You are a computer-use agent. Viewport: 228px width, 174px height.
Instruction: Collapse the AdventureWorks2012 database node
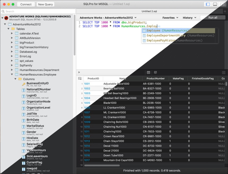(x=5, y=24)
